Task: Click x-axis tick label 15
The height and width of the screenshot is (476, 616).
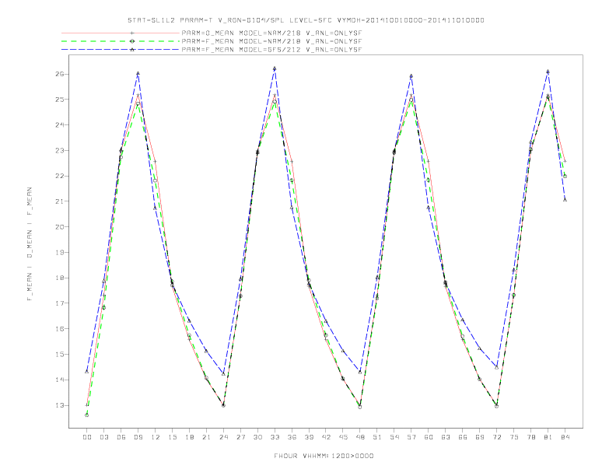Action: 172,437
